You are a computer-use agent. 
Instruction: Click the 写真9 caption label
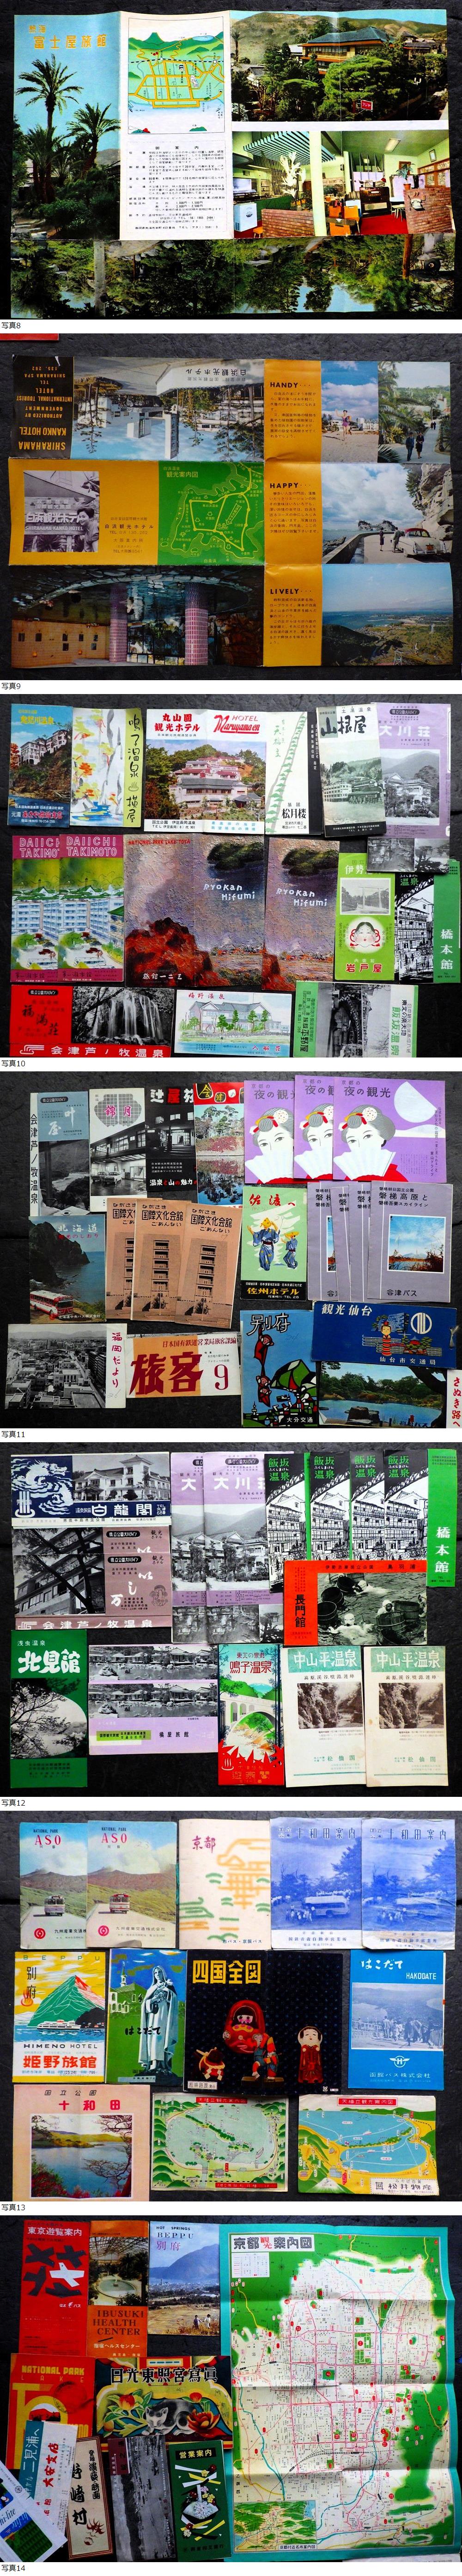11,686
